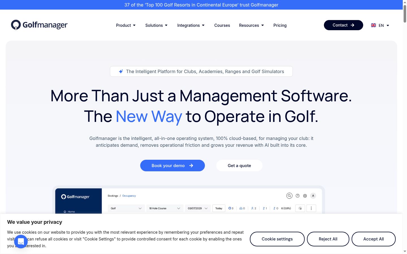407x254 pixels.
Task: Click the search icon in dashboard preview
Action: point(289,196)
